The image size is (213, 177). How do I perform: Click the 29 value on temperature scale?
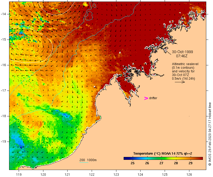pyautogui.click(x=190, y=163)
